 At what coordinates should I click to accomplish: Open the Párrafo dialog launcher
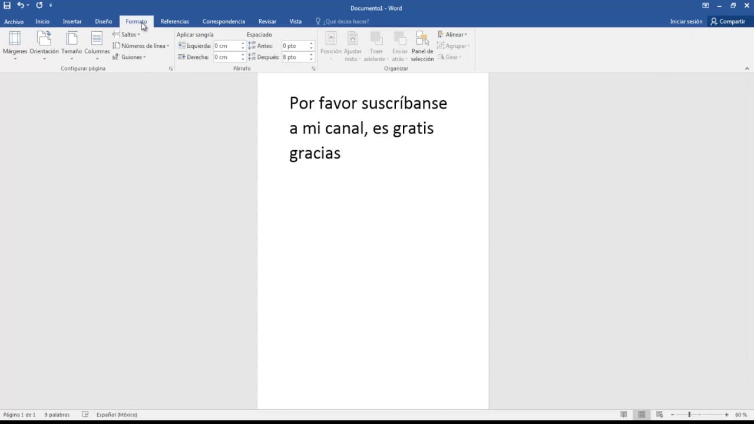coord(313,68)
